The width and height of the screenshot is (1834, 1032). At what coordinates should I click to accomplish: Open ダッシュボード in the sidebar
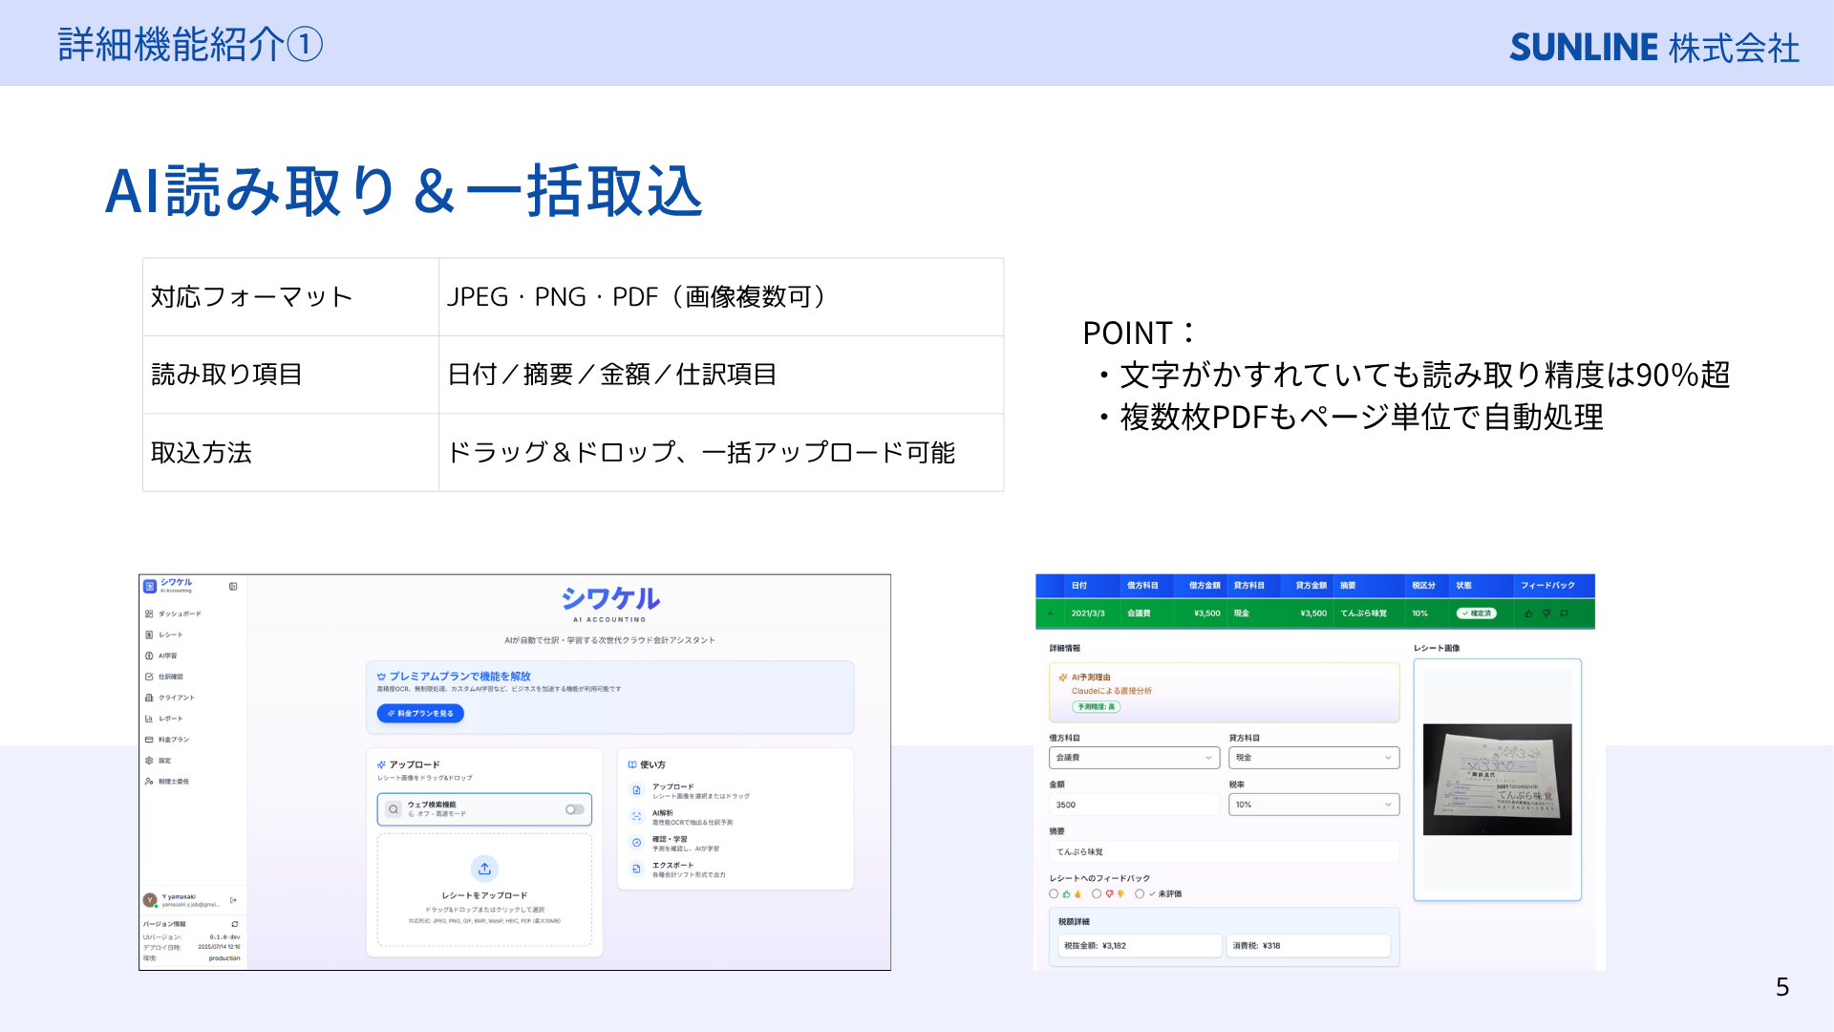point(173,614)
